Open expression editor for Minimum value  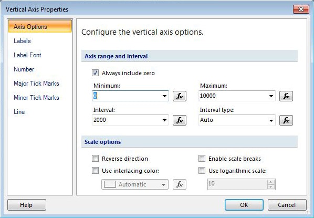point(180,96)
